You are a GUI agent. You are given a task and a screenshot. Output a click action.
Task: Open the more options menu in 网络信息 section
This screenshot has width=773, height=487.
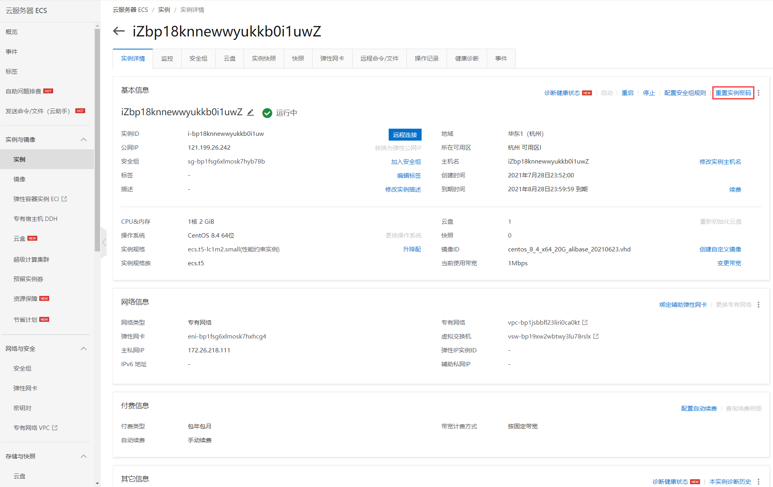pyautogui.click(x=758, y=304)
